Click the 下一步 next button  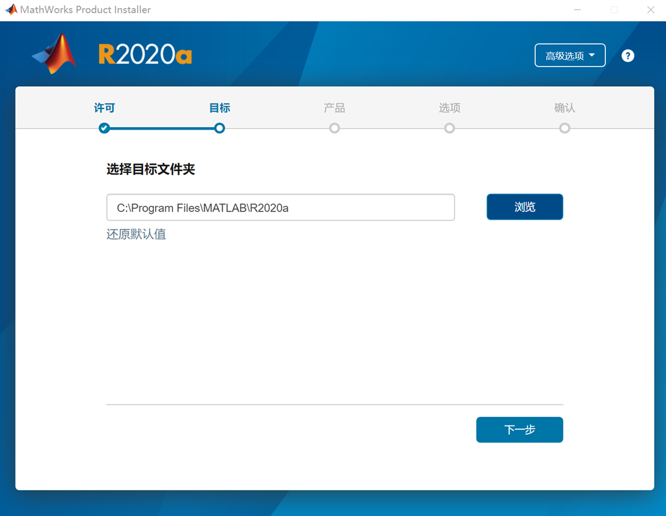click(x=520, y=429)
